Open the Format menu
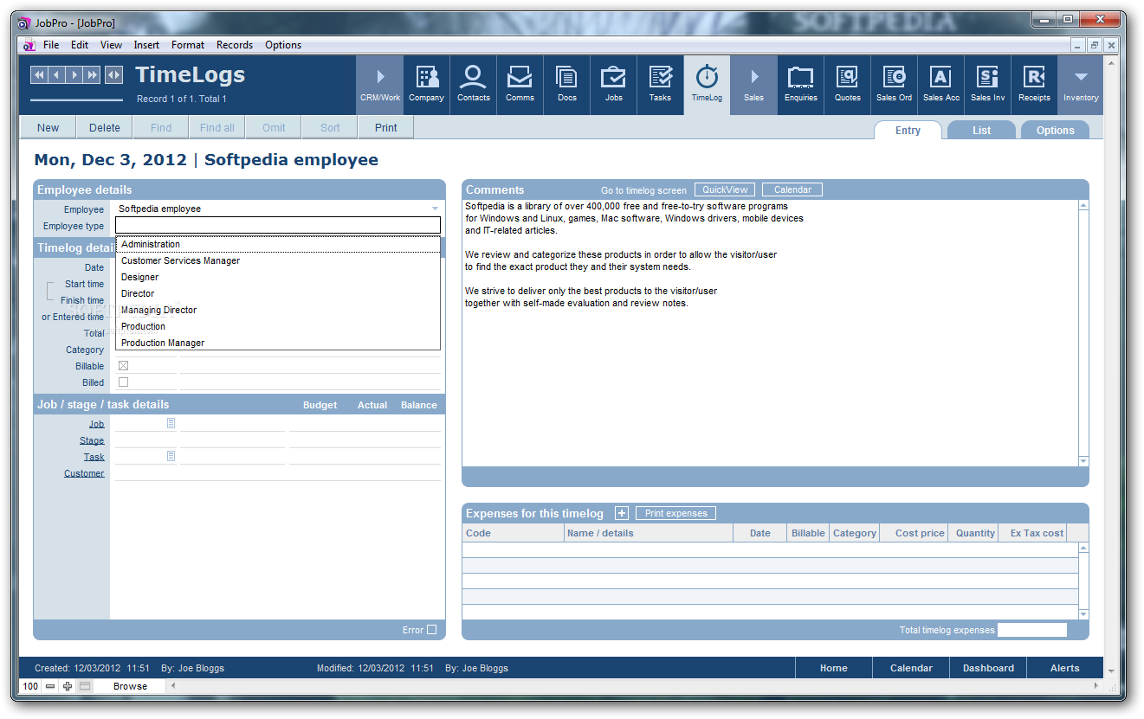The width and height of the screenshot is (1144, 719). 188,45
